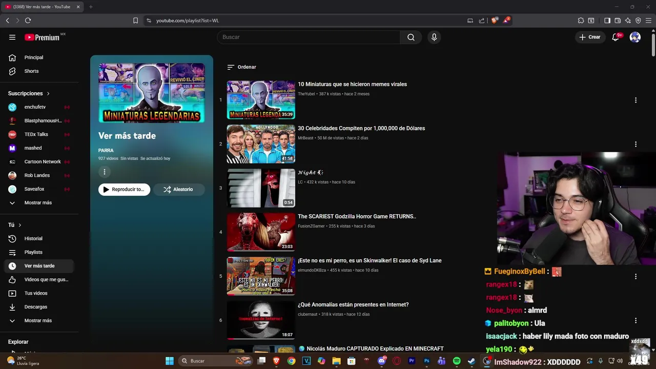Reload the page in the browser

coord(28,20)
